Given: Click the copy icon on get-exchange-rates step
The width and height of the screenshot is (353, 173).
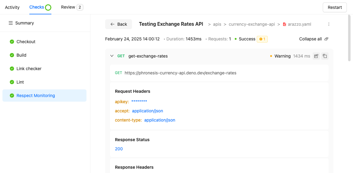Looking at the screenshot, I should [325, 56].
